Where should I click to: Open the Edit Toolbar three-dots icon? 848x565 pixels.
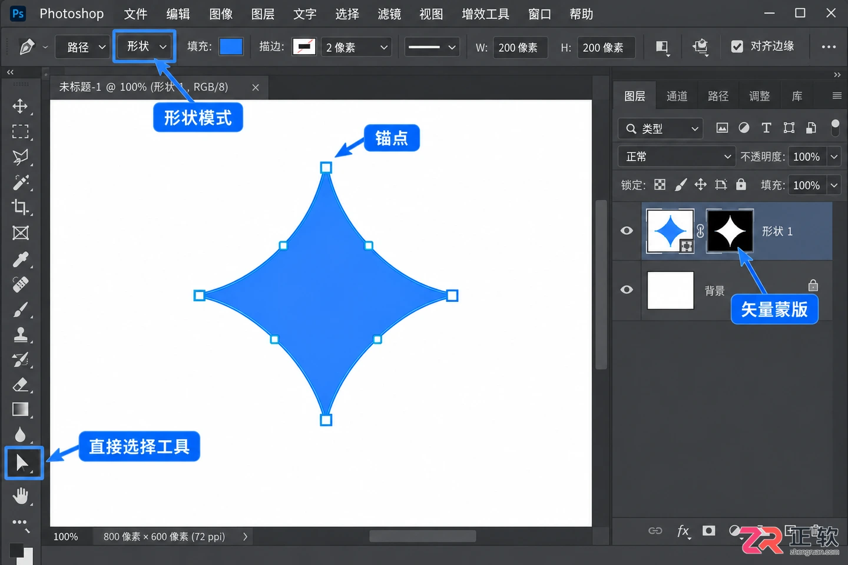pyautogui.click(x=21, y=523)
